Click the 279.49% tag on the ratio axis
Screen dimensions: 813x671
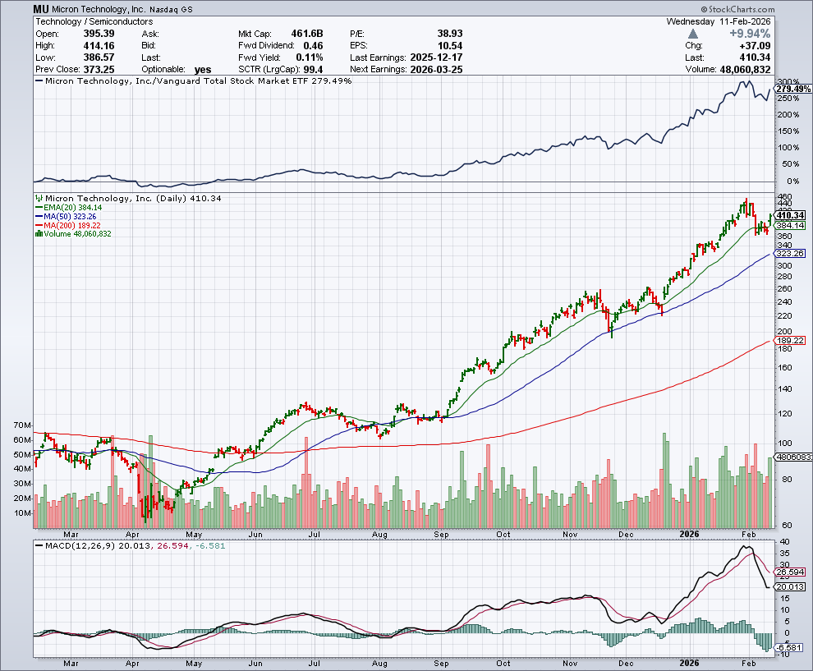792,90
